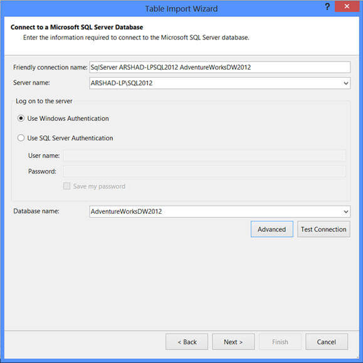Toggle the Save my password checkbox

coord(66,186)
